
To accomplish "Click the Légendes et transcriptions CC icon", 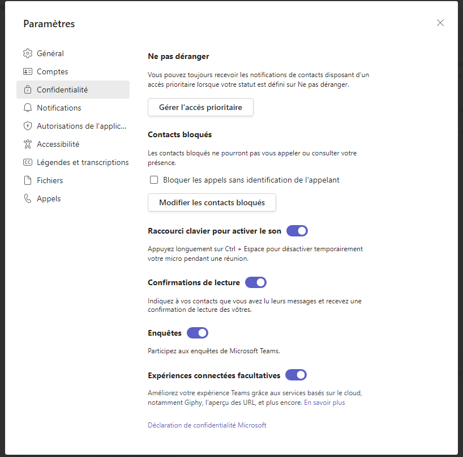I will click(x=28, y=162).
